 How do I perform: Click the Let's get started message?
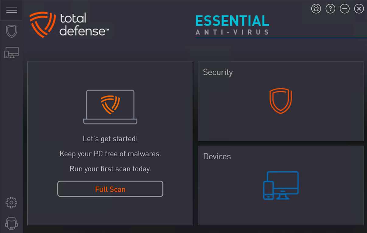click(110, 138)
